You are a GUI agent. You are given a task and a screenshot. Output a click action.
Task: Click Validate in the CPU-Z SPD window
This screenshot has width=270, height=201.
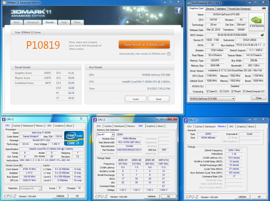click(x=151, y=196)
